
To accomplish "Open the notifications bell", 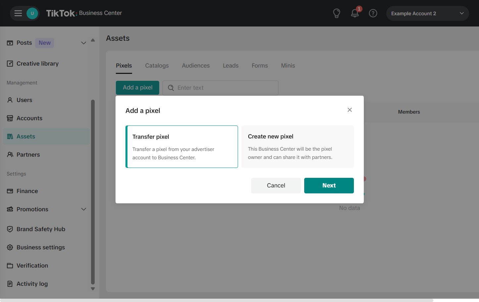I will (x=355, y=13).
